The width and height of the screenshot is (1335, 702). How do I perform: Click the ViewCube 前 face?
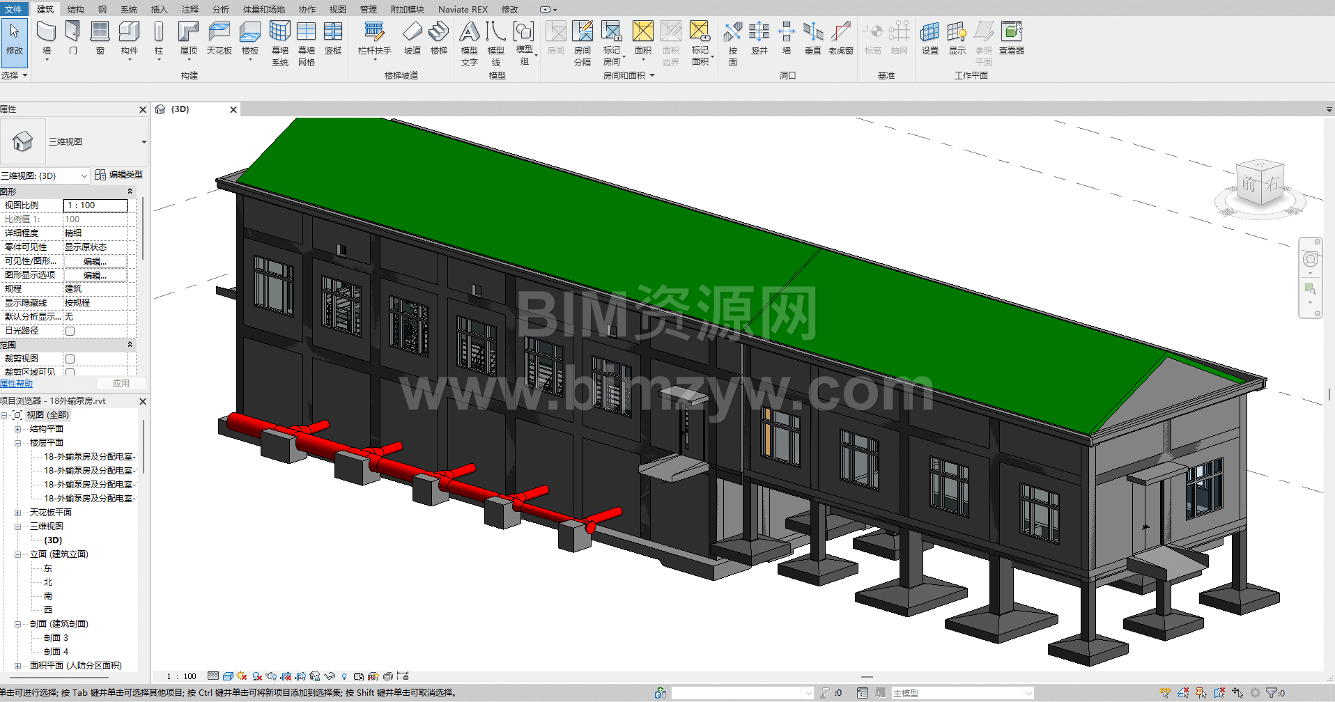(1249, 184)
